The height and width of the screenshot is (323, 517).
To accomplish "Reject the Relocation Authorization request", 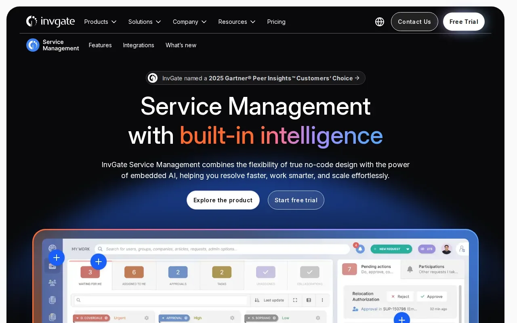I will (400, 296).
